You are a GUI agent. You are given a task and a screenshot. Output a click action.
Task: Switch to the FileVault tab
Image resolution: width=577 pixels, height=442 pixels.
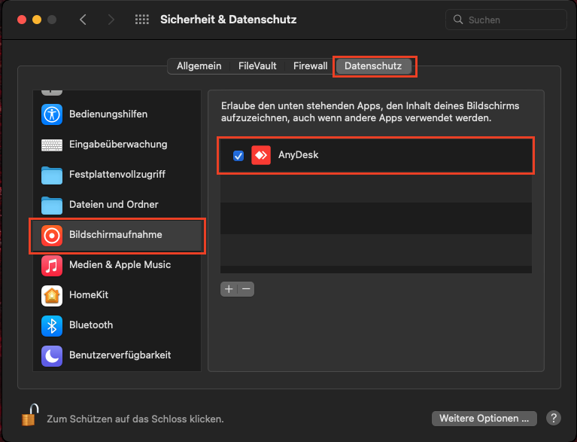point(257,66)
